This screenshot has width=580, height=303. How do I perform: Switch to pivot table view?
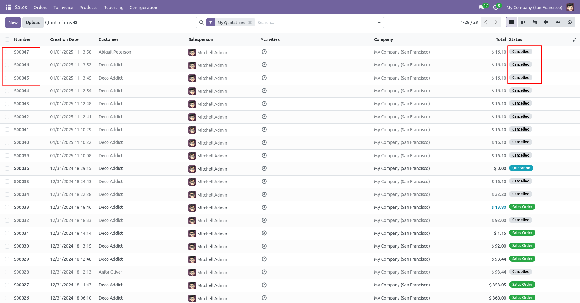click(546, 22)
